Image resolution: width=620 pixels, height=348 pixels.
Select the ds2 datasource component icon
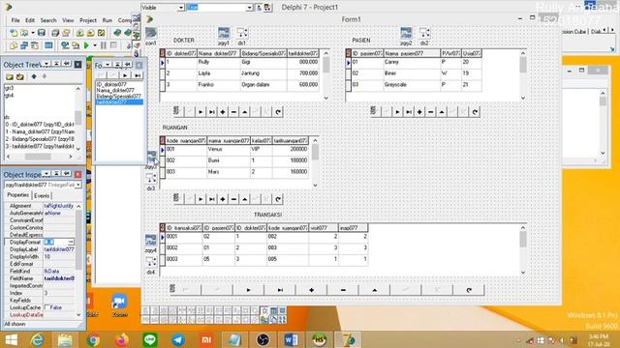coord(424,33)
